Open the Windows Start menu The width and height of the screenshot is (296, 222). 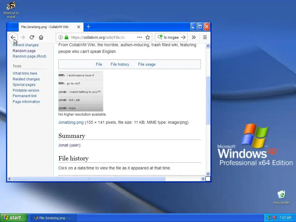[x=14, y=218]
